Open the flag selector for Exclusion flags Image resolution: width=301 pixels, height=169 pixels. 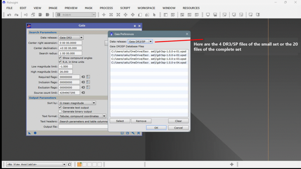pos(88,87)
